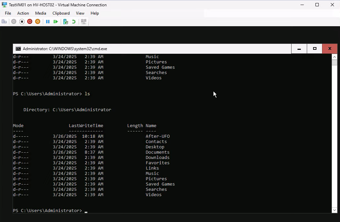Click the Favorites directory entry

click(x=157, y=163)
